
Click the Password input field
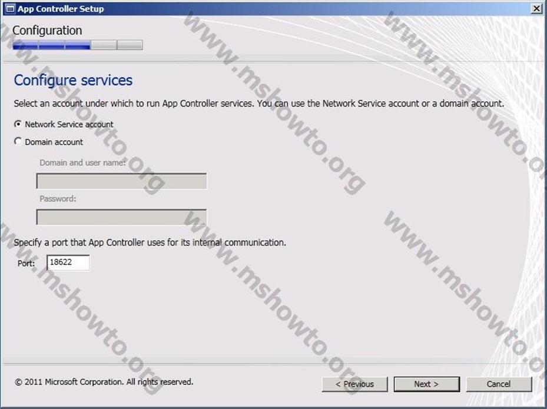click(x=121, y=217)
